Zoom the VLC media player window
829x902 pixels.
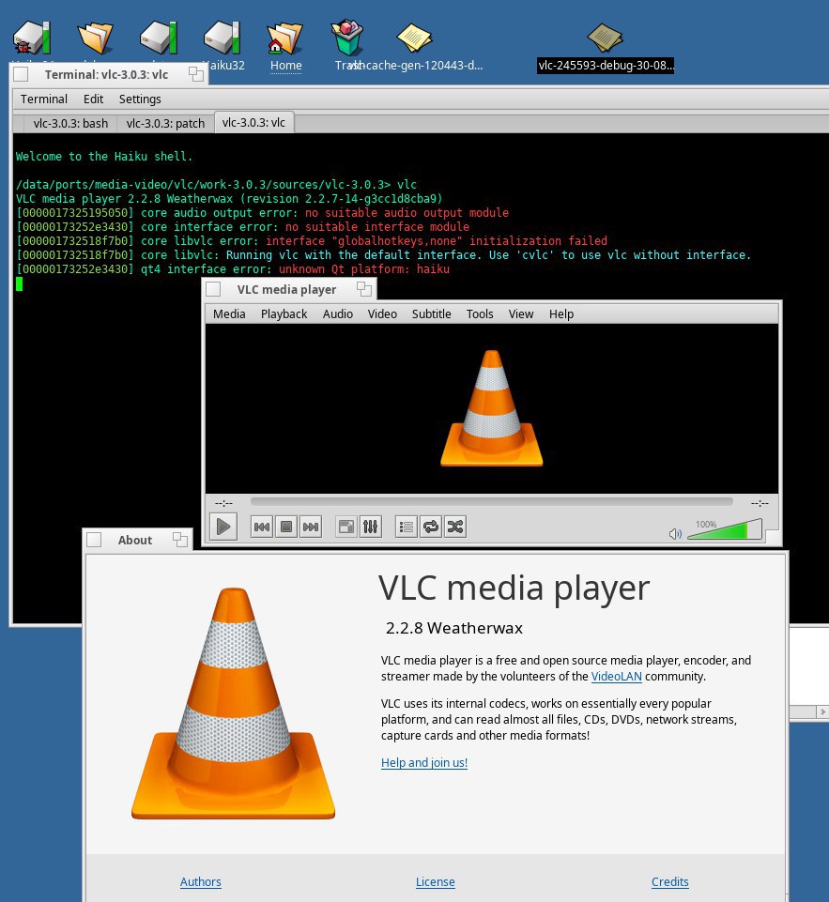(363, 289)
